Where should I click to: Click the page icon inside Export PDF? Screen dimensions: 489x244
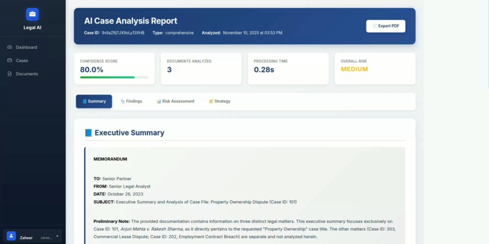[375, 26]
